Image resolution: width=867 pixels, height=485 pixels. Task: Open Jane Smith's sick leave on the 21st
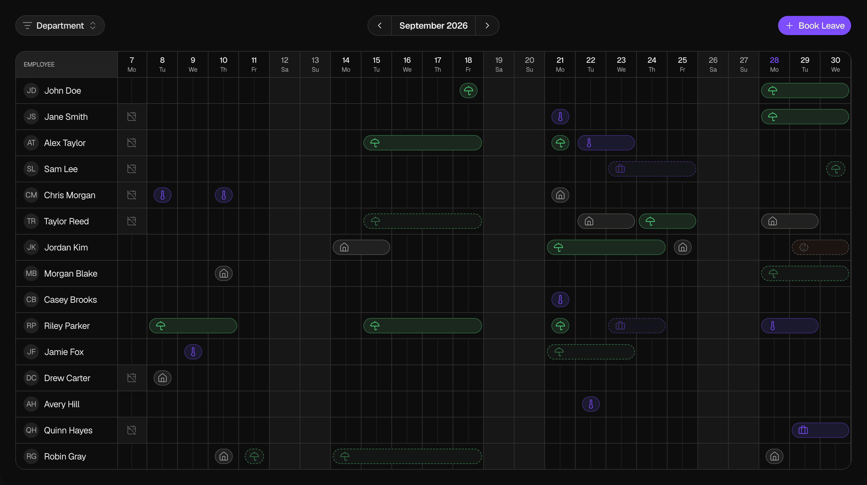pyautogui.click(x=560, y=117)
